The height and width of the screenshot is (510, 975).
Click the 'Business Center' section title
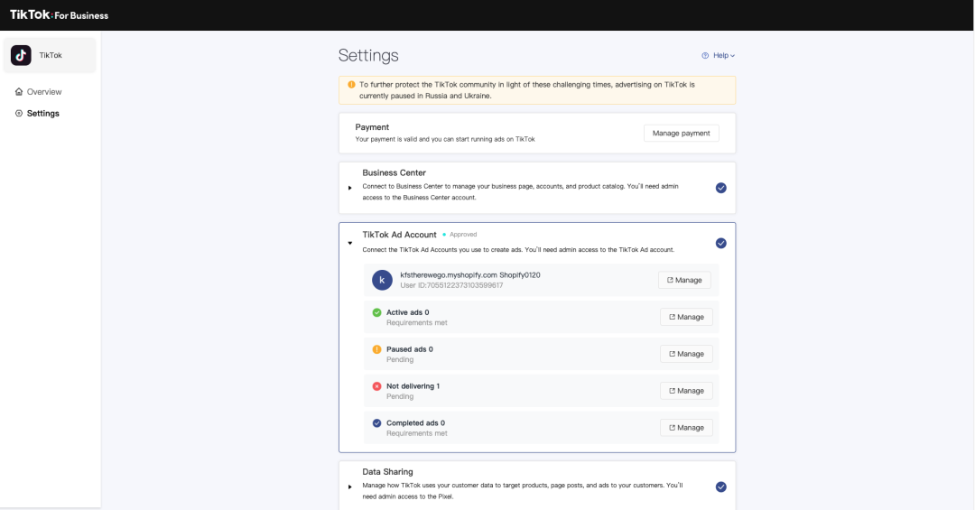(395, 173)
